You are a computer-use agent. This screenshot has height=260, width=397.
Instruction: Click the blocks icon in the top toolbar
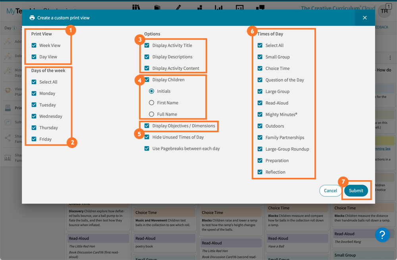tap(199, 8)
